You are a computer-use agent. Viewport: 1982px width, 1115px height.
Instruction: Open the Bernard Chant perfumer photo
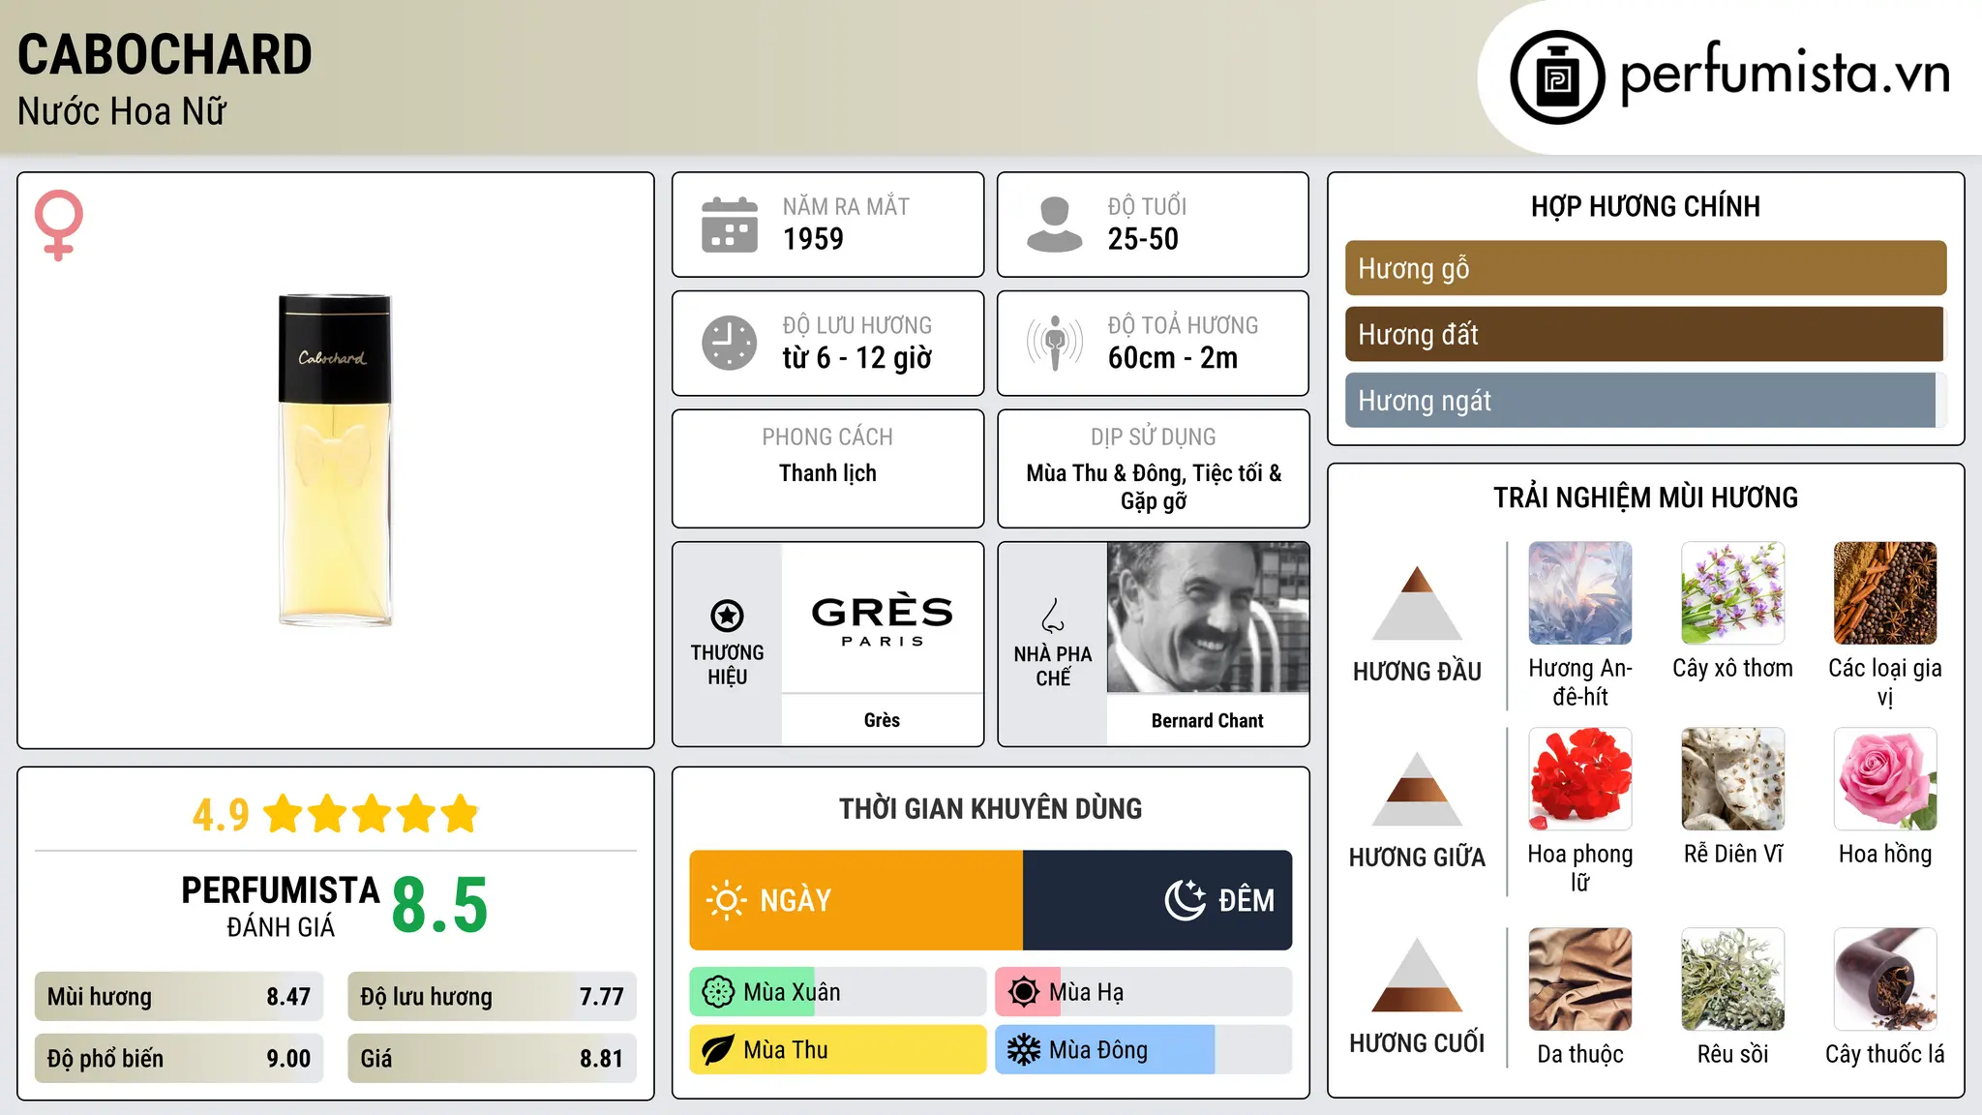pos(1208,618)
